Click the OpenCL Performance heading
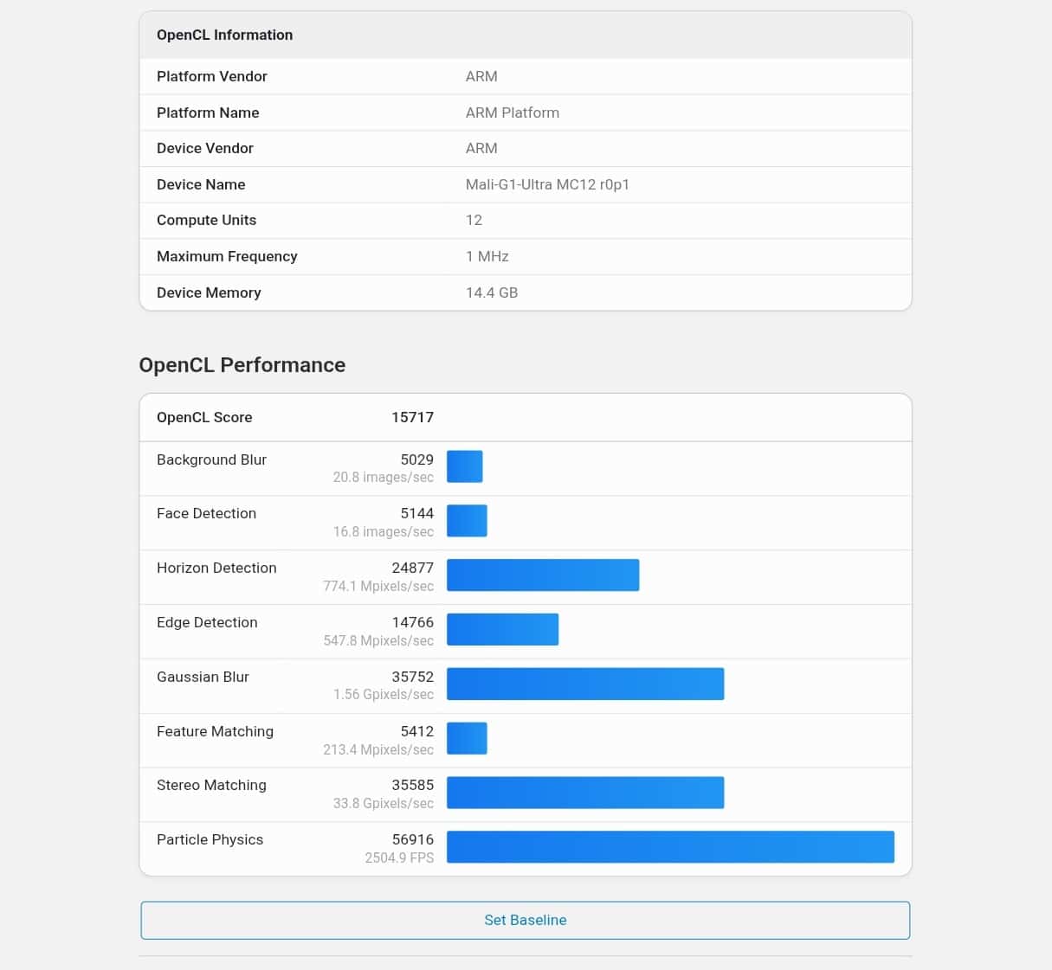This screenshot has width=1052, height=970. pyautogui.click(x=242, y=365)
